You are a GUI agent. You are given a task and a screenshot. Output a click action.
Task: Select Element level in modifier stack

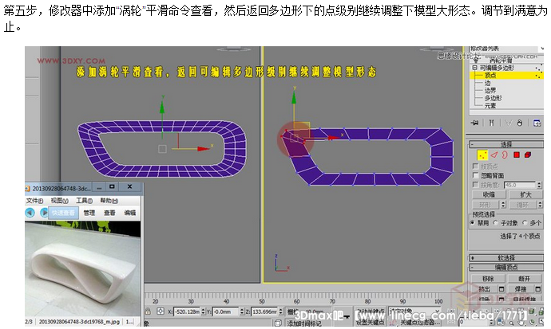(490, 105)
